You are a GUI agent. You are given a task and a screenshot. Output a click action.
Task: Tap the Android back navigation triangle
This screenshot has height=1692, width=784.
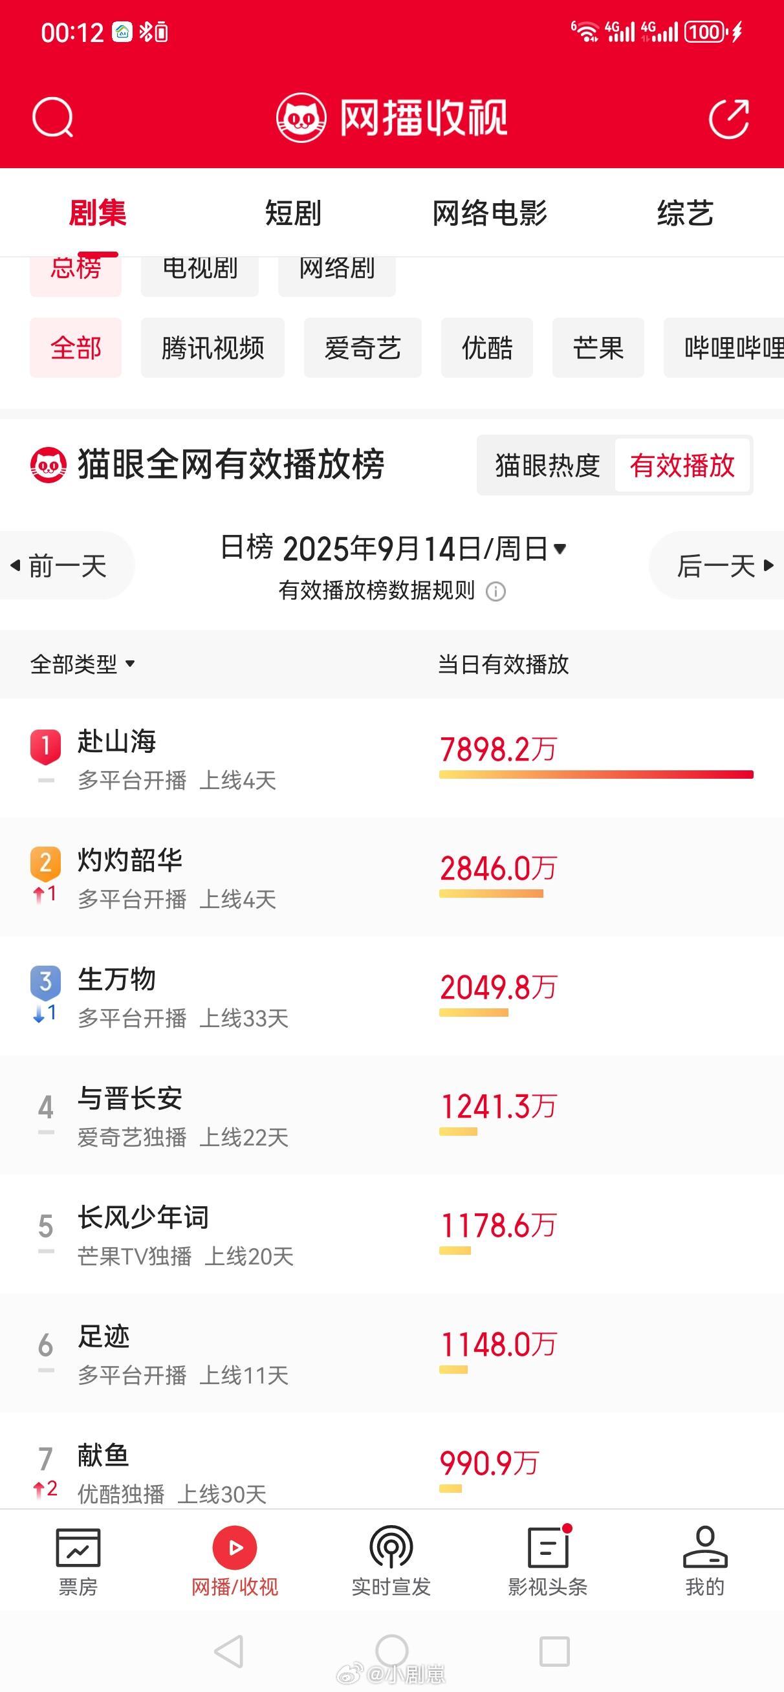[x=229, y=1651]
